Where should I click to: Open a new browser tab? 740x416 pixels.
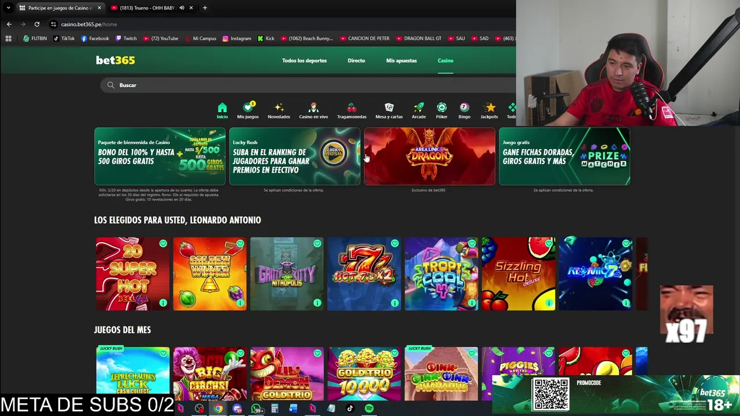click(x=205, y=8)
